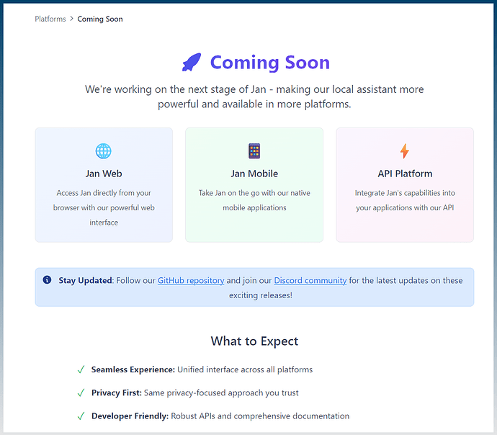497x435 pixels.
Task: Click 'We're working on the next stage' subtitle
Action: (x=254, y=97)
